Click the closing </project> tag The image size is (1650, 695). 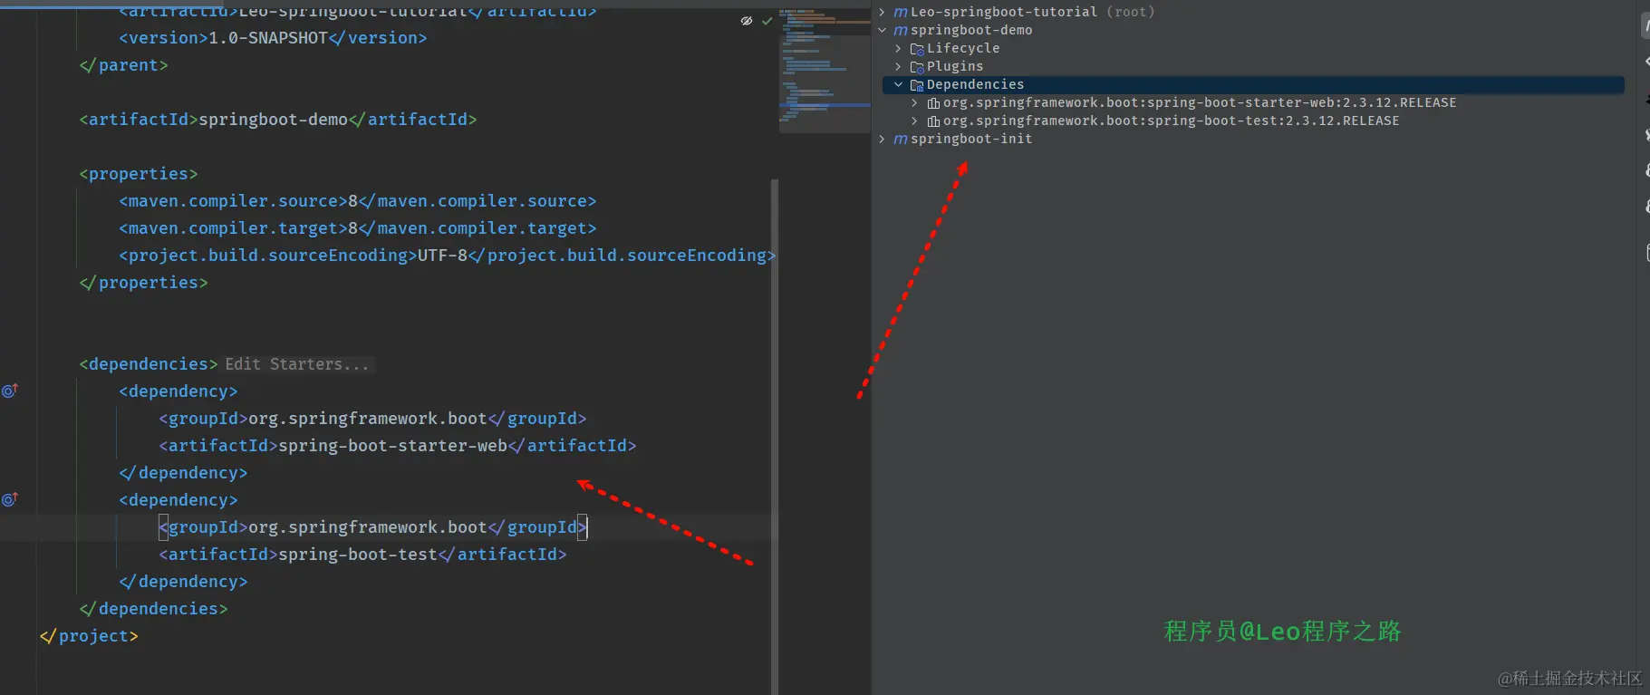pos(89,636)
